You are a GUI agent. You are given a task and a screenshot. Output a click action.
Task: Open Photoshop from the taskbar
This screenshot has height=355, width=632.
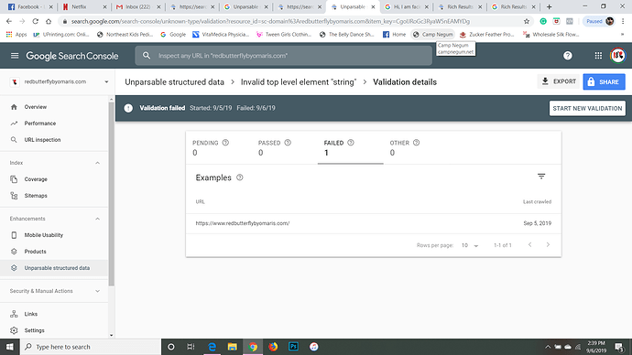[x=293, y=347]
